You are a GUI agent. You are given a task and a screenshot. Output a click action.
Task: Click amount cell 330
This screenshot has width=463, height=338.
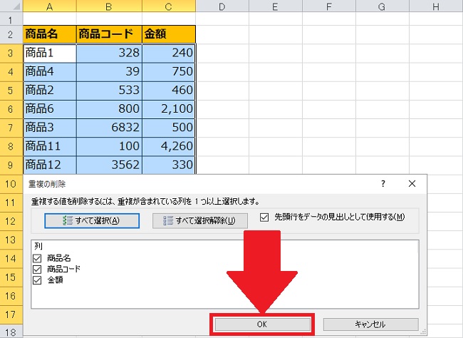(169, 165)
